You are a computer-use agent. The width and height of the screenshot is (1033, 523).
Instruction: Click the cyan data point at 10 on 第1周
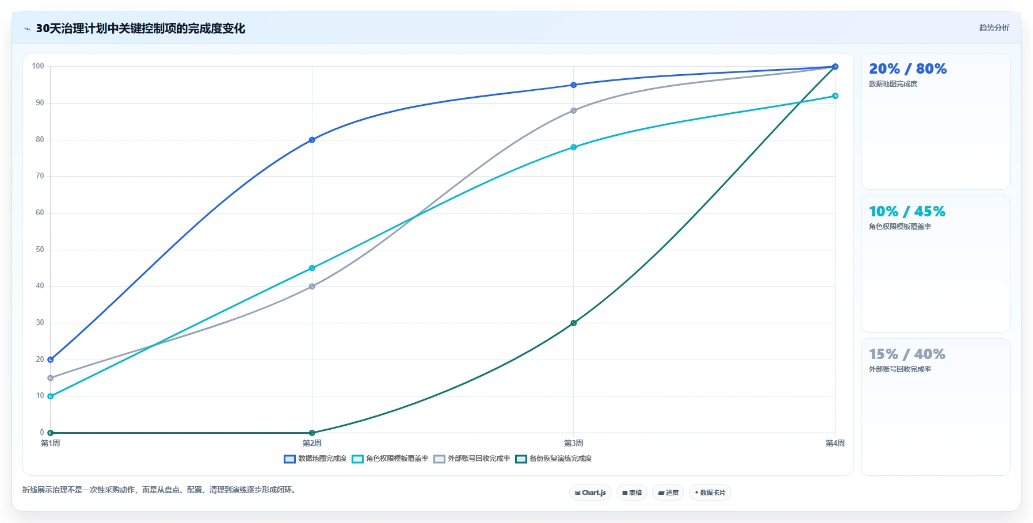(x=51, y=396)
